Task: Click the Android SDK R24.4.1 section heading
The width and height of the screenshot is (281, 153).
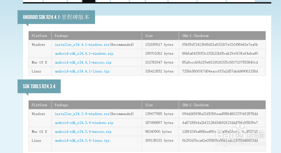Action: [x=56, y=17]
